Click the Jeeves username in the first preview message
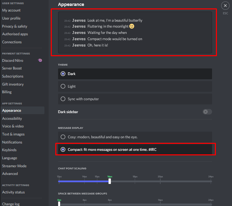The image size is (232, 206). click(79, 20)
